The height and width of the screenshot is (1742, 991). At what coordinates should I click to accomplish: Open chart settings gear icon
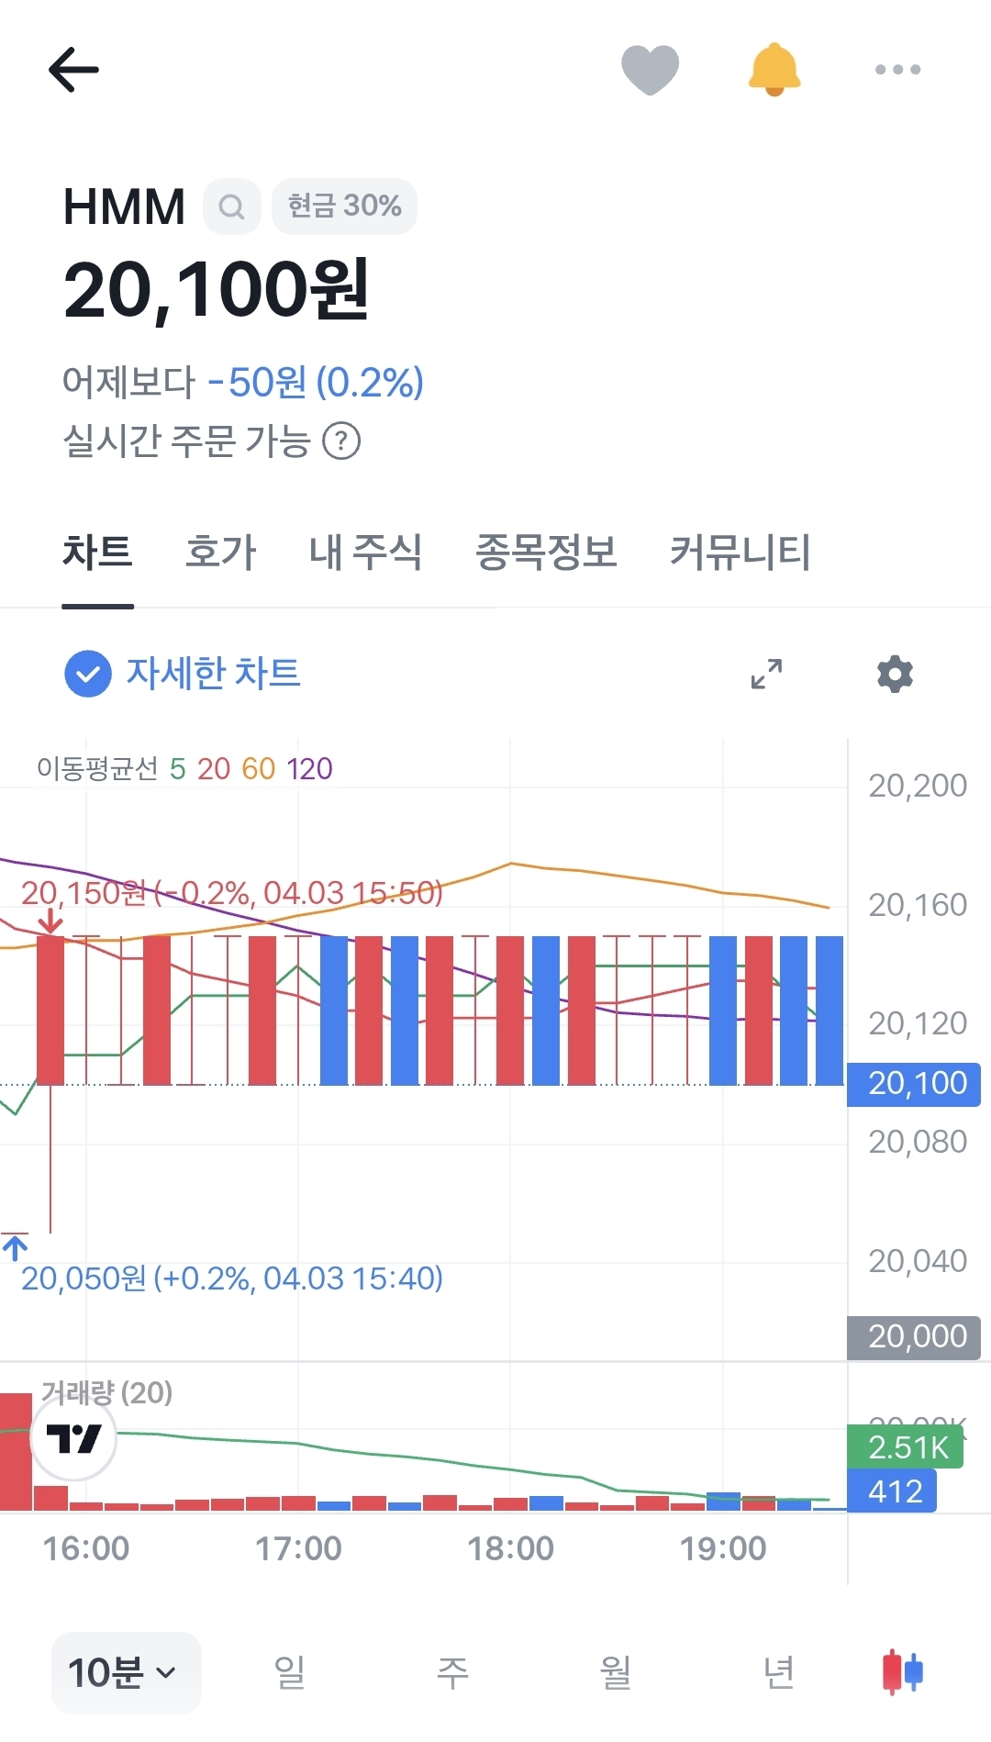coord(895,674)
